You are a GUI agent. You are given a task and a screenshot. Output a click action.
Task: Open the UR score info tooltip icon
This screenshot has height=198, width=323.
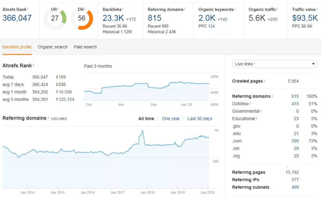pos(58,9)
